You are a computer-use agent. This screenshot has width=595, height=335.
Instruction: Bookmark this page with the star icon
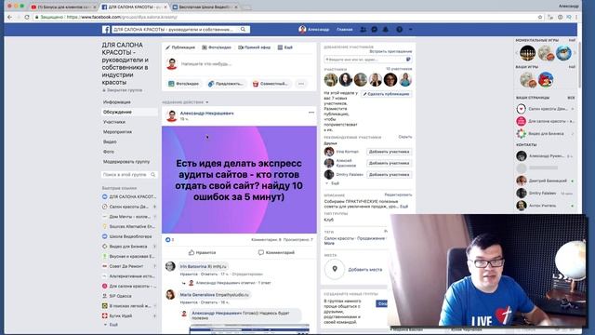pyautogui.click(x=540, y=17)
